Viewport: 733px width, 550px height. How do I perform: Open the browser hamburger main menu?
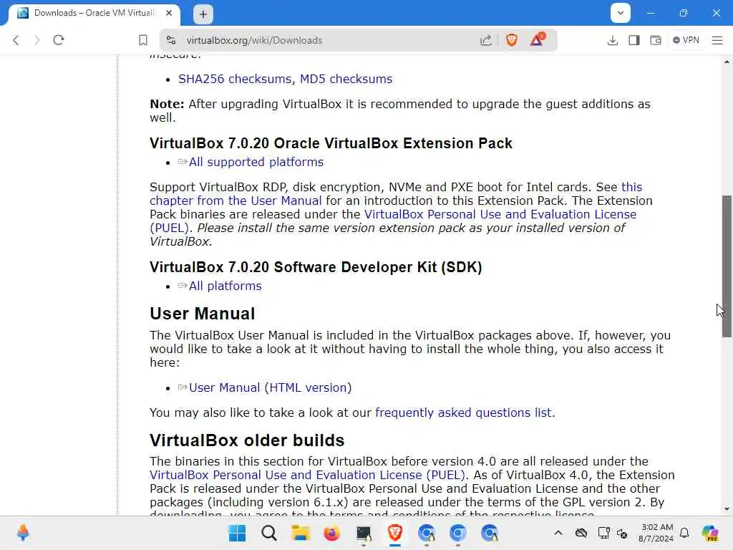tap(717, 40)
